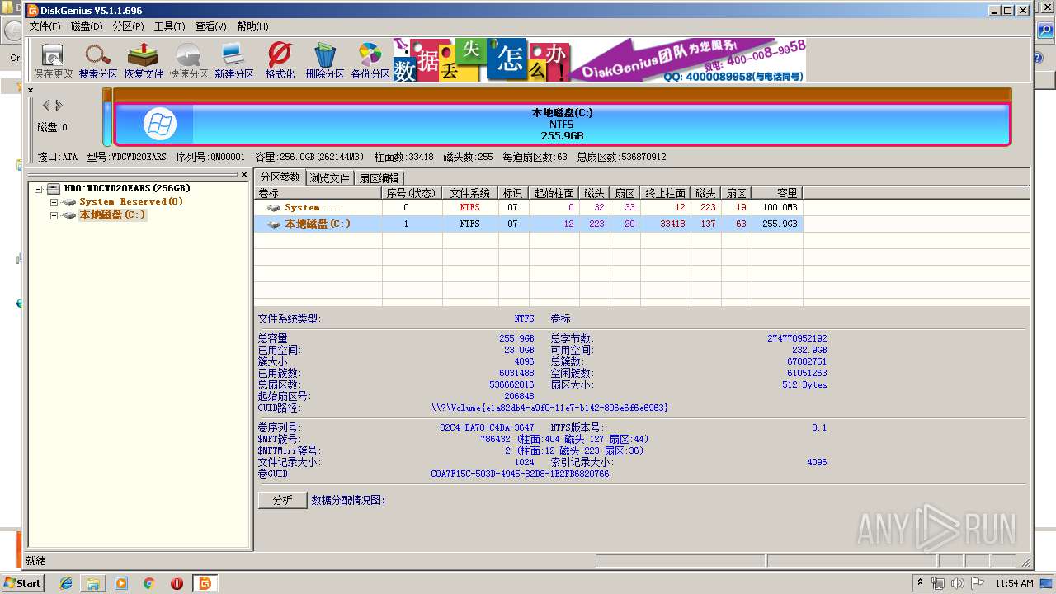Close the disk tree panel
Screen dimensions: 1056x594
(244, 175)
